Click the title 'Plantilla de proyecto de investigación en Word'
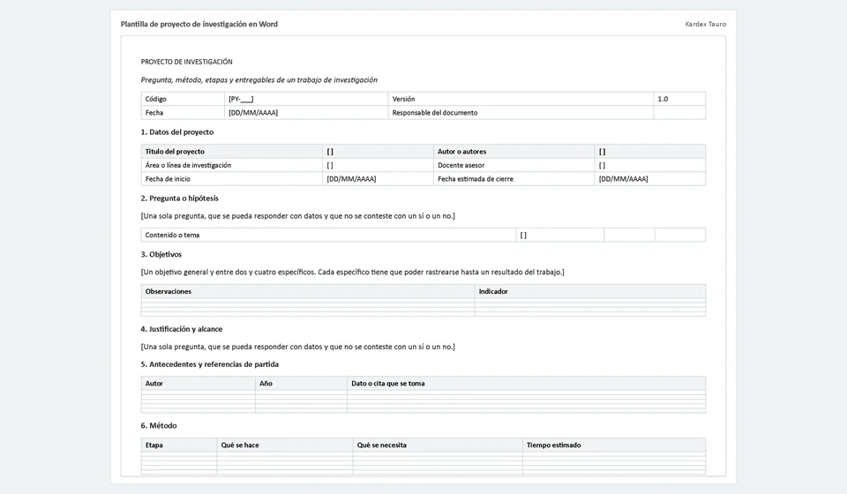The image size is (847, 494). point(199,25)
